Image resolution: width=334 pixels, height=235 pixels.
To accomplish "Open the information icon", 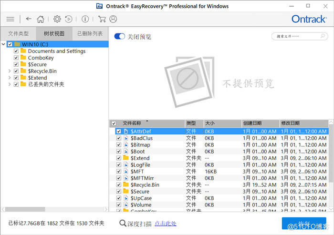I will click(x=85, y=19).
